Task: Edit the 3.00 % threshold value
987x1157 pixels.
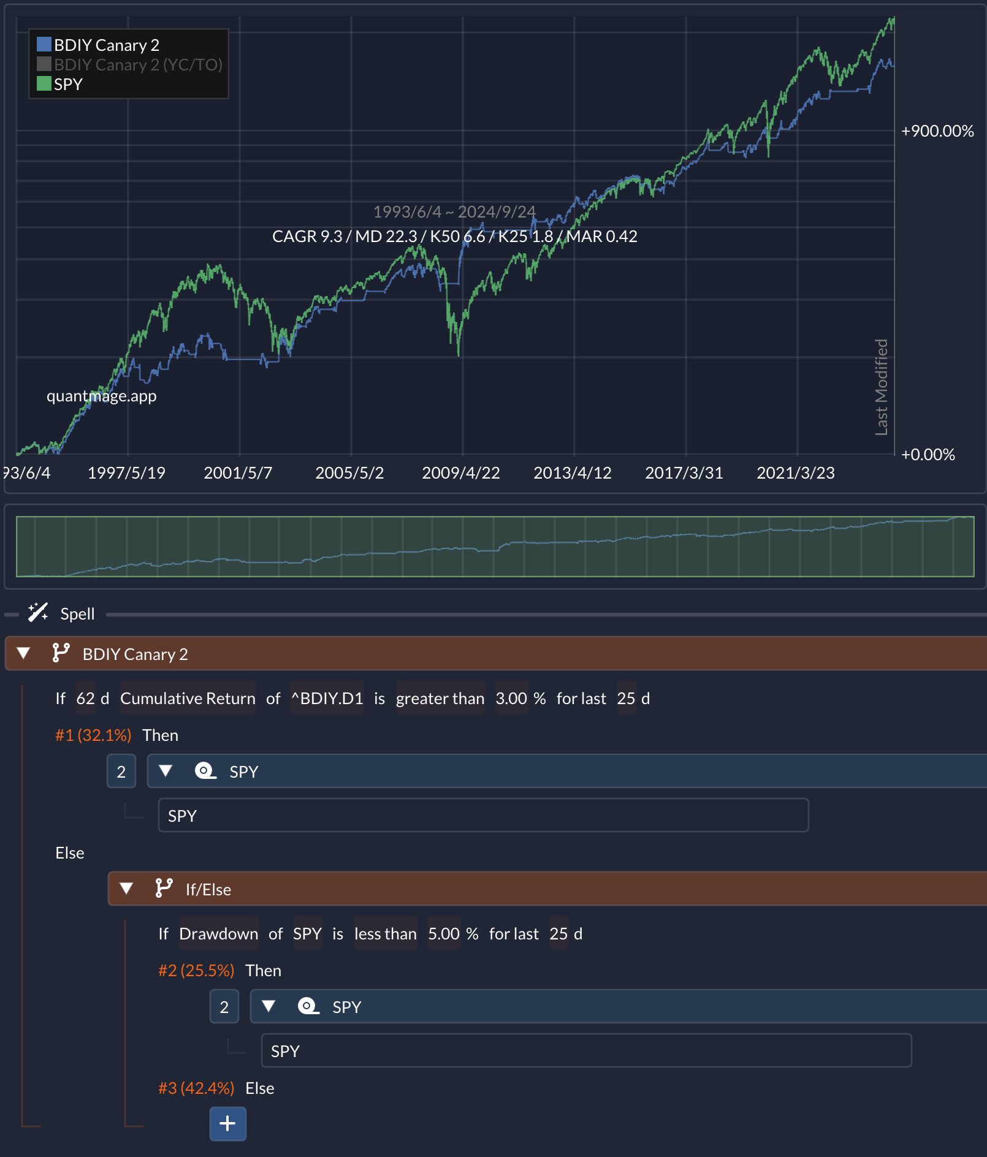Action: coord(511,698)
